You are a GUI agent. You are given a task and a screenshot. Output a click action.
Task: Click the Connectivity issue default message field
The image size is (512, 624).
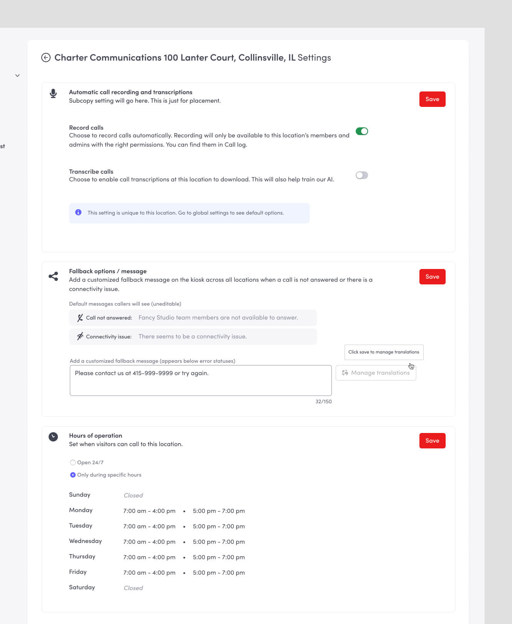(x=193, y=337)
